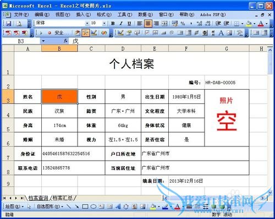275x219 pixels.
Task: Open the 文件 (File) menu
Action: click(21, 14)
